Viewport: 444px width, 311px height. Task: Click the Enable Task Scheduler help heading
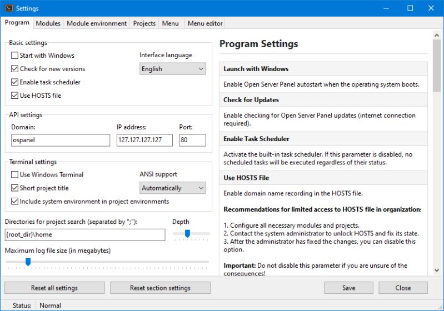click(x=256, y=139)
